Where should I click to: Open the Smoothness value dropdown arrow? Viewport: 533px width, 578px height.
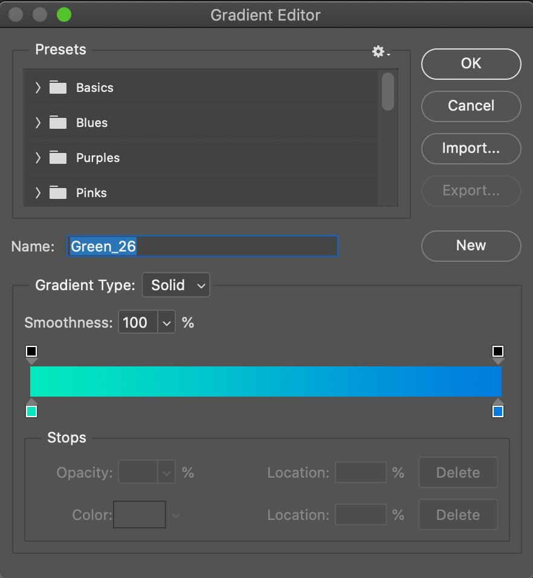(x=166, y=323)
